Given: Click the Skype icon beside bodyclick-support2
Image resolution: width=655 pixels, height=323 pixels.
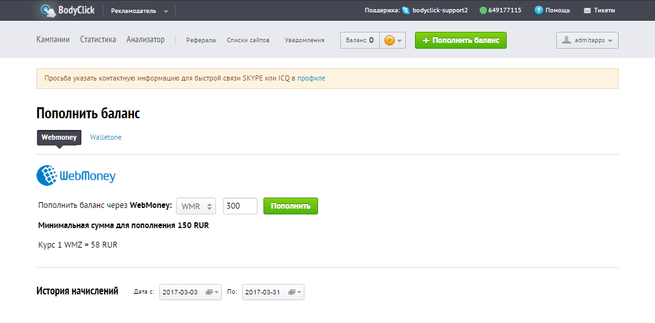Looking at the screenshot, I should pos(406,10).
